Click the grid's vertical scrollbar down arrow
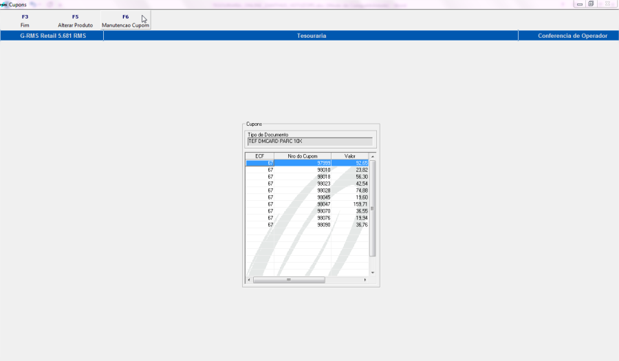Screen dimensions: 619x361 (372, 272)
